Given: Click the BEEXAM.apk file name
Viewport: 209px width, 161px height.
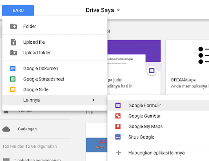Looking at the screenshot, I should click(x=183, y=80).
